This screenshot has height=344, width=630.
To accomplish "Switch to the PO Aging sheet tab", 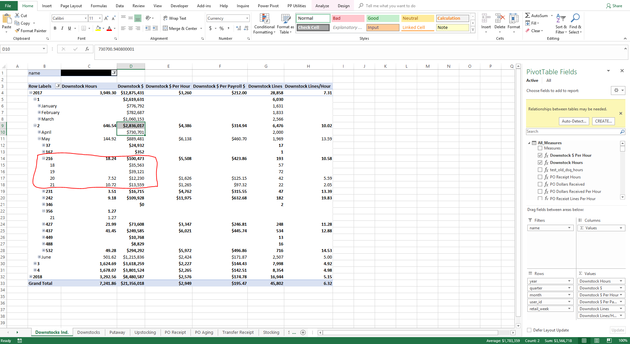I will [x=204, y=333].
